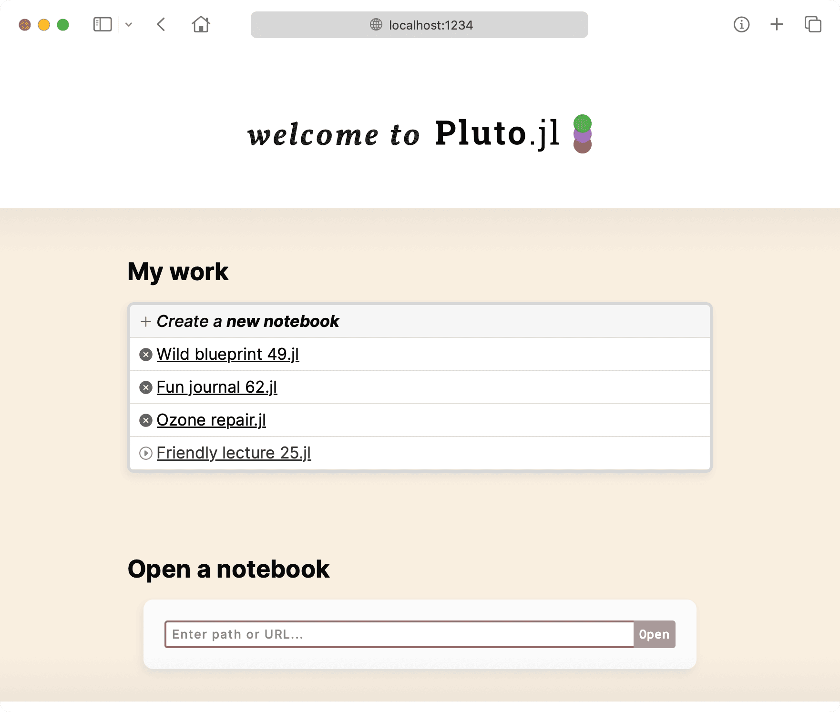The width and height of the screenshot is (840, 712).
Task: Open the Friendly lecture 25.jl notebook
Action: click(x=234, y=453)
